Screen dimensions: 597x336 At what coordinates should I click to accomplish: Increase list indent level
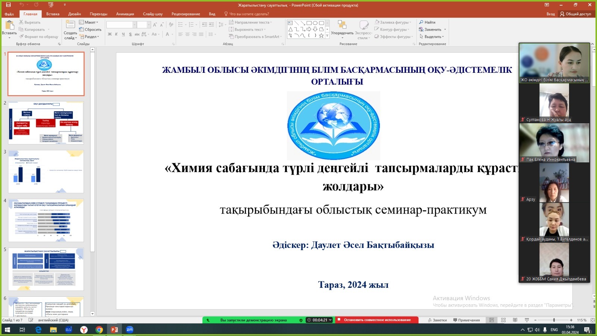tap(211, 25)
